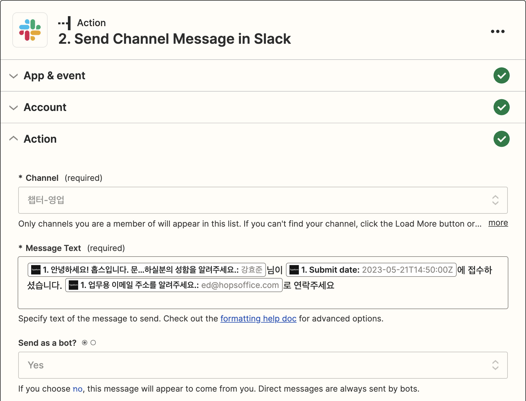Screen dimensions: 526x401
Task: Click the blue 'no' link text
Action: [78, 389]
